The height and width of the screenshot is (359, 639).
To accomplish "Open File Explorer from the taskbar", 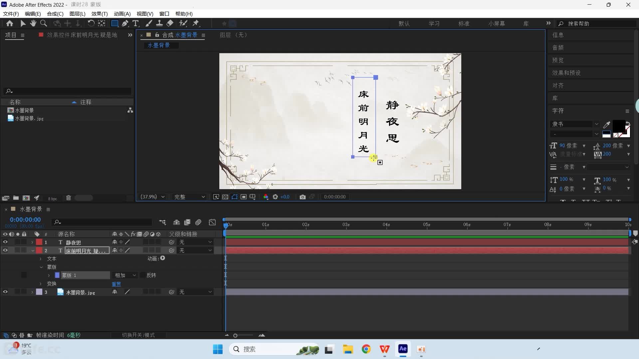I will pos(348,349).
